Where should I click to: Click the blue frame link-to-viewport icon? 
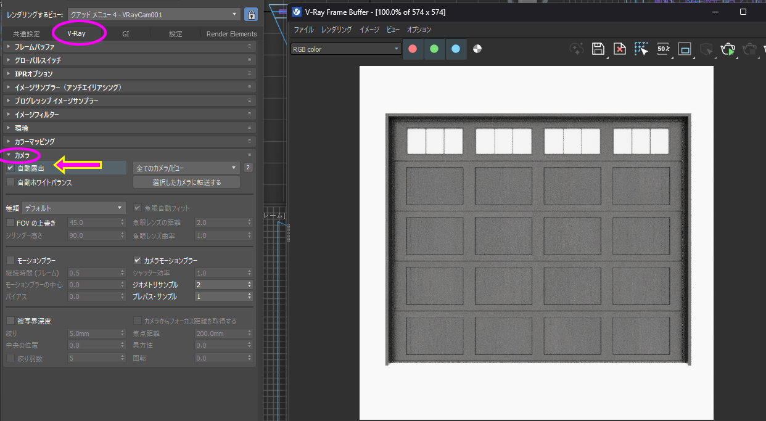tap(685, 49)
